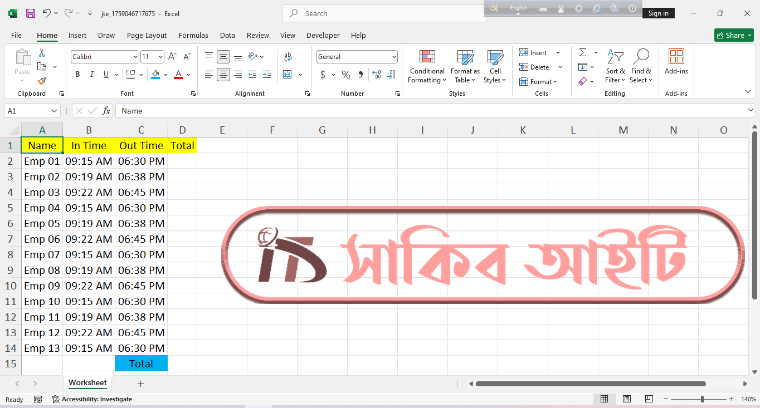Click the Sign in button
The image size is (760, 408).
[658, 13]
